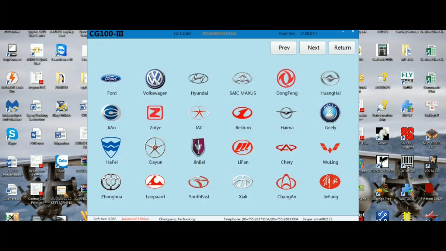Open the PWD new Word document
This screenshot has width=446, height=251.
point(37,137)
